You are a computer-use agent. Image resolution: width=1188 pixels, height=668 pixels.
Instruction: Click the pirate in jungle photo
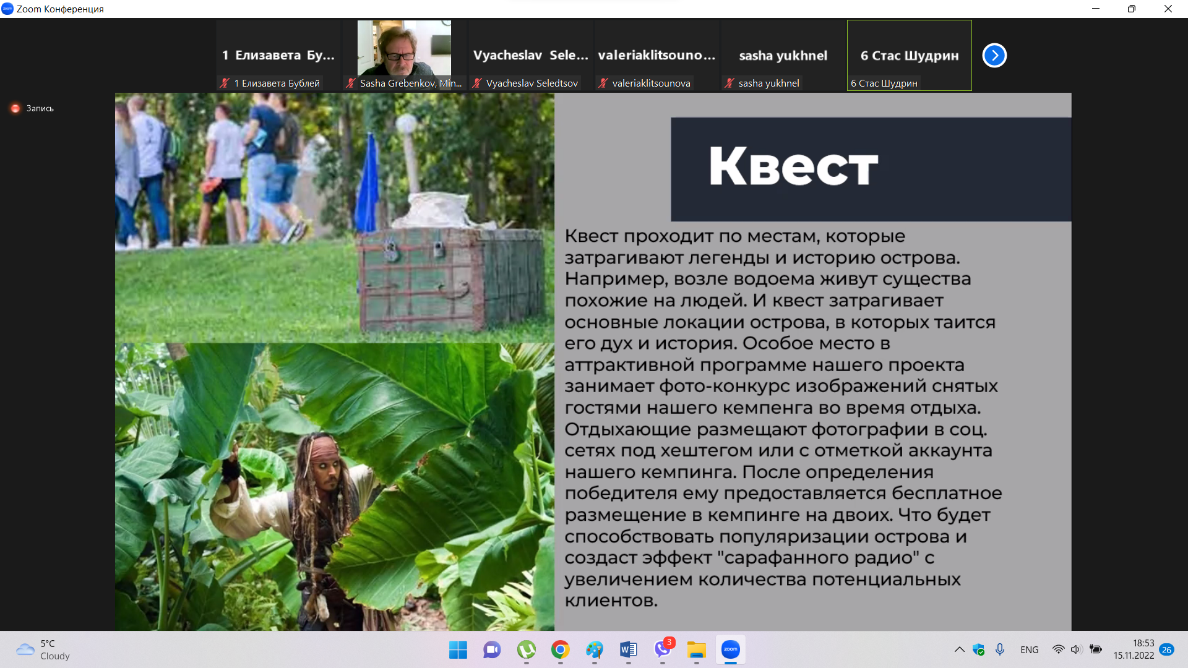click(x=335, y=487)
